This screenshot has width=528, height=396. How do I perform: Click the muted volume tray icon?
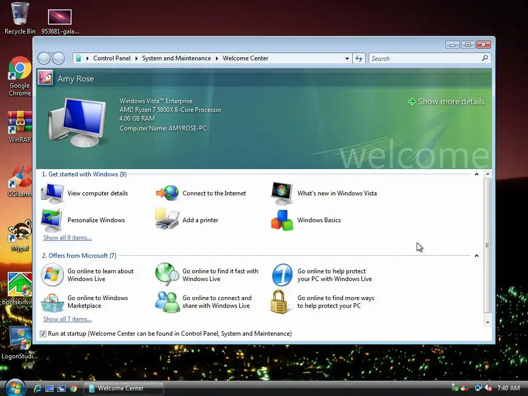click(488, 388)
